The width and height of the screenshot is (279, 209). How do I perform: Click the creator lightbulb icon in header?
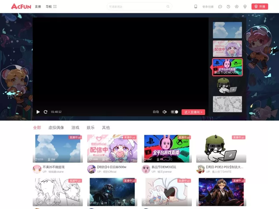point(245,7)
